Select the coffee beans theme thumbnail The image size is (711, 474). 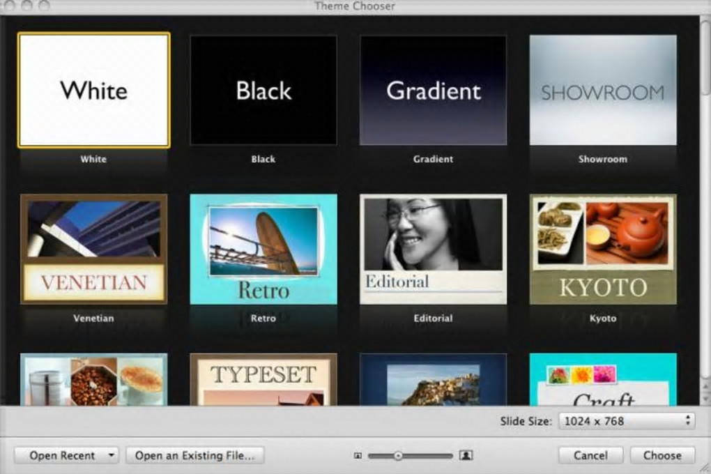94,379
